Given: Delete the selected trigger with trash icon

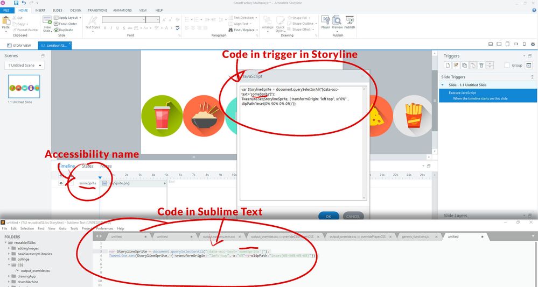Looking at the screenshot, I should coord(481,65).
